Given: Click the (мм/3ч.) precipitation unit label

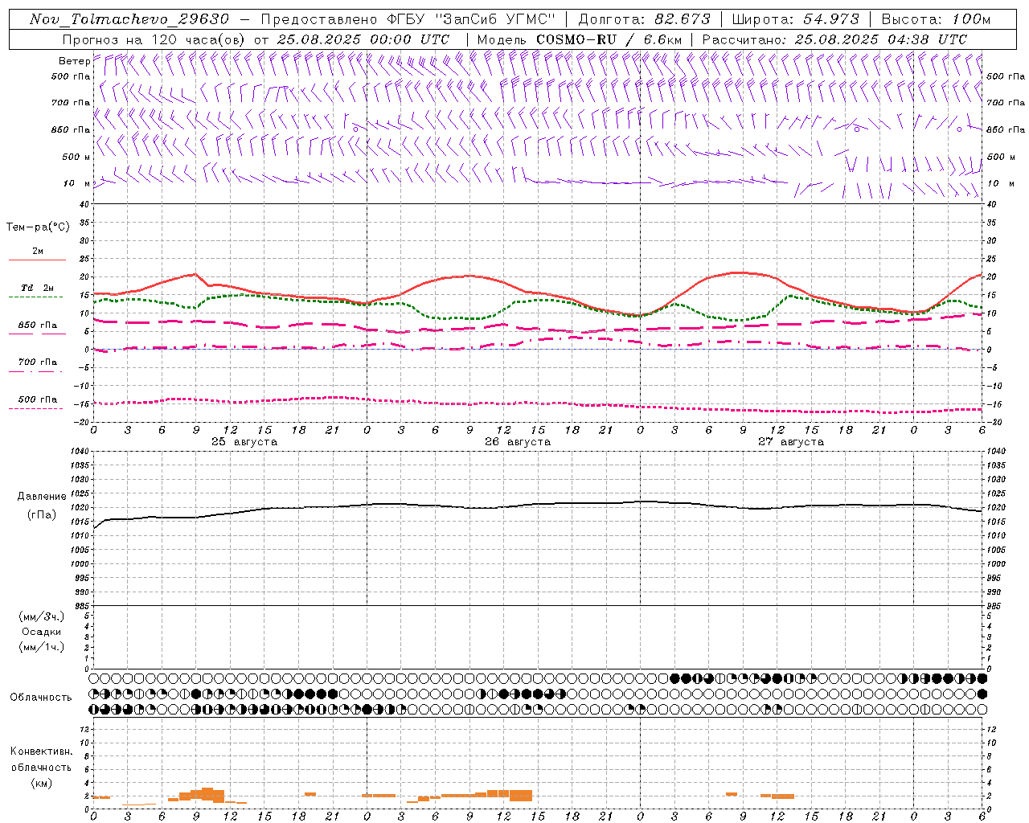Looking at the screenshot, I should (x=42, y=617).
